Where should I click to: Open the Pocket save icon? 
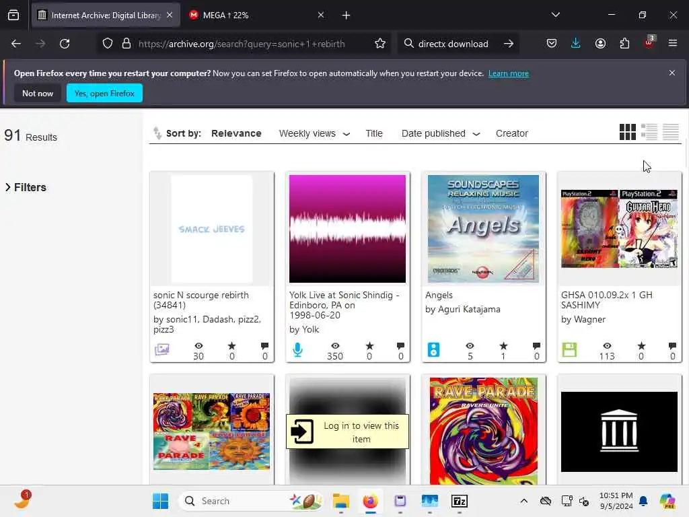[x=552, y=43]
